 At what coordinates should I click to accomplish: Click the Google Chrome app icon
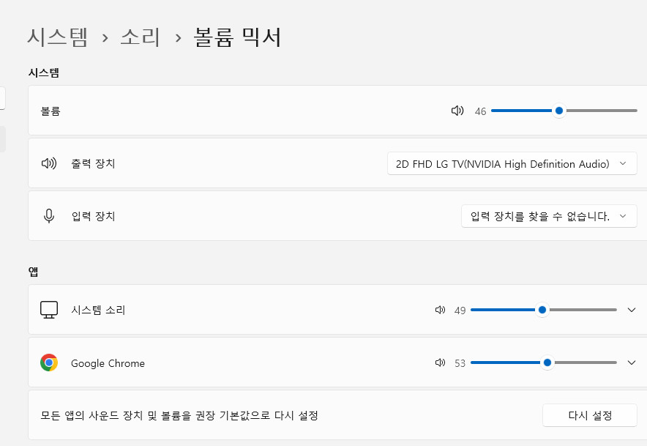click(x=49, y=362)
